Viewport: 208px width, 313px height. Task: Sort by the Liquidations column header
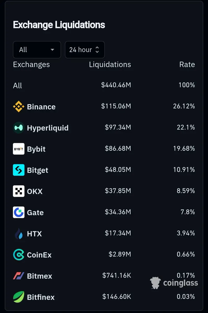(110, 64)
